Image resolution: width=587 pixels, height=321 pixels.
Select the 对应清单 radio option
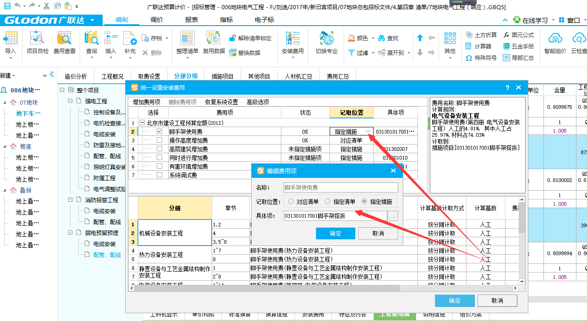pyautogui.click(x=291, y=202)
